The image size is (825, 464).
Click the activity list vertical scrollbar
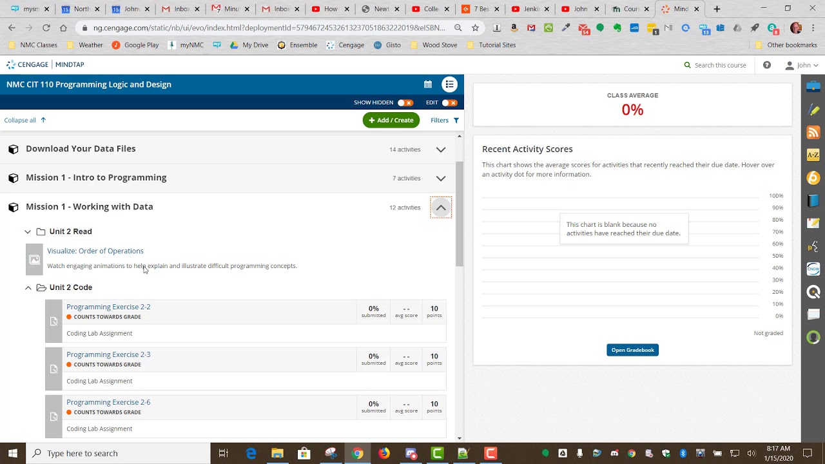[460, 213]
